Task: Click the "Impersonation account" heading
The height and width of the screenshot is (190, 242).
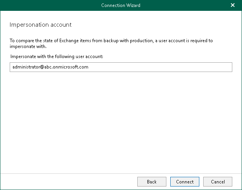Action: [x=40, y=25]
